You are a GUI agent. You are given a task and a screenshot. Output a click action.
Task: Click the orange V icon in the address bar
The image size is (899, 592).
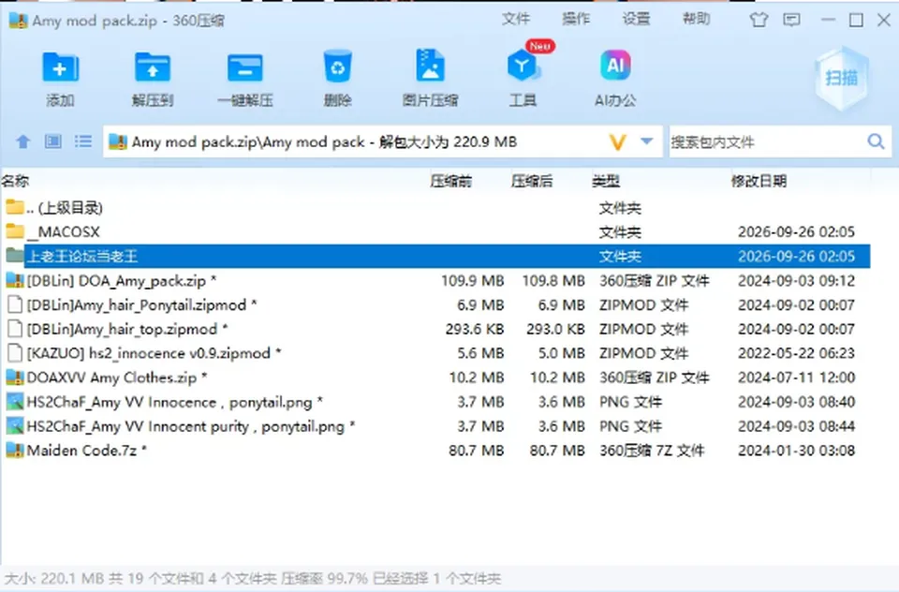click(x=617, y=141)
